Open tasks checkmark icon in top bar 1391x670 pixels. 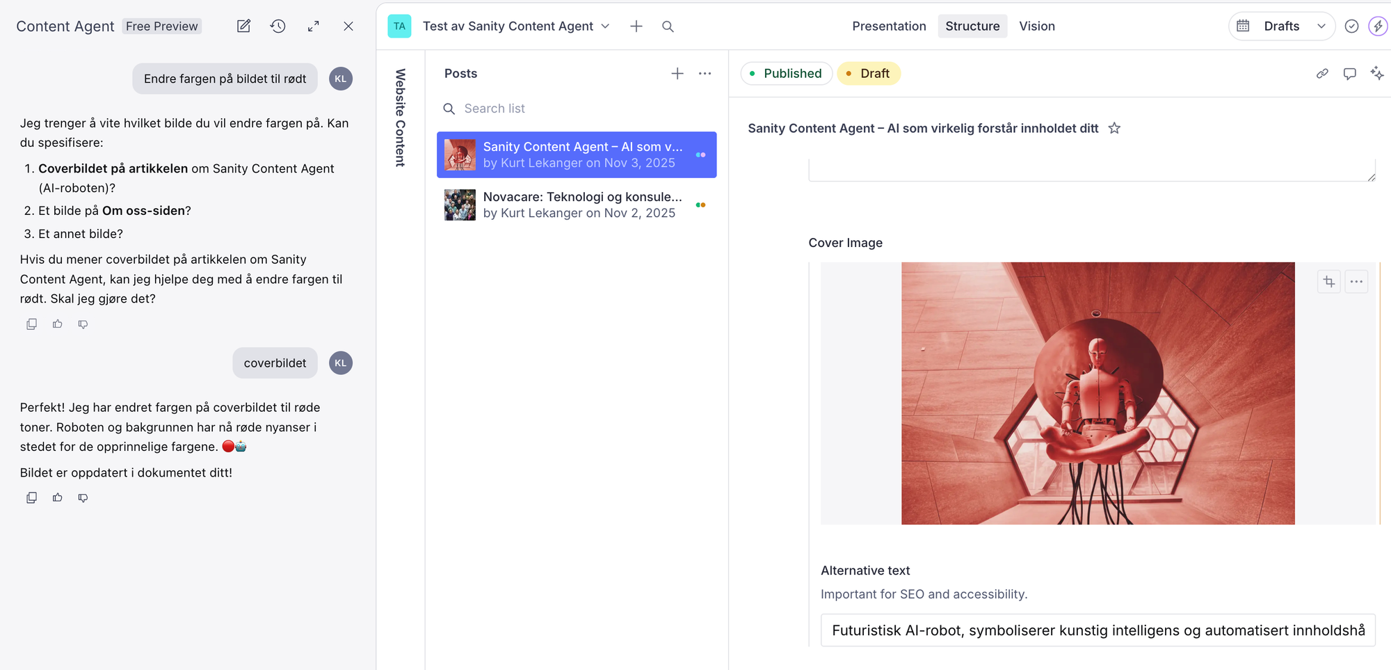point(1351,26)
